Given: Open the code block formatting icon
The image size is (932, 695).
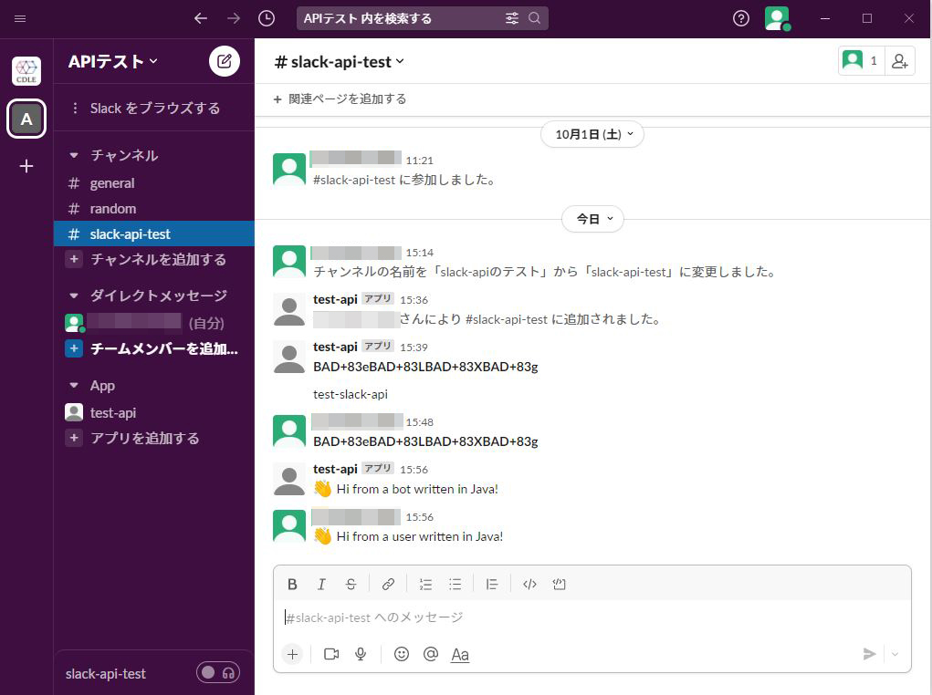Looking at the screenshot, I should point(560,584).
